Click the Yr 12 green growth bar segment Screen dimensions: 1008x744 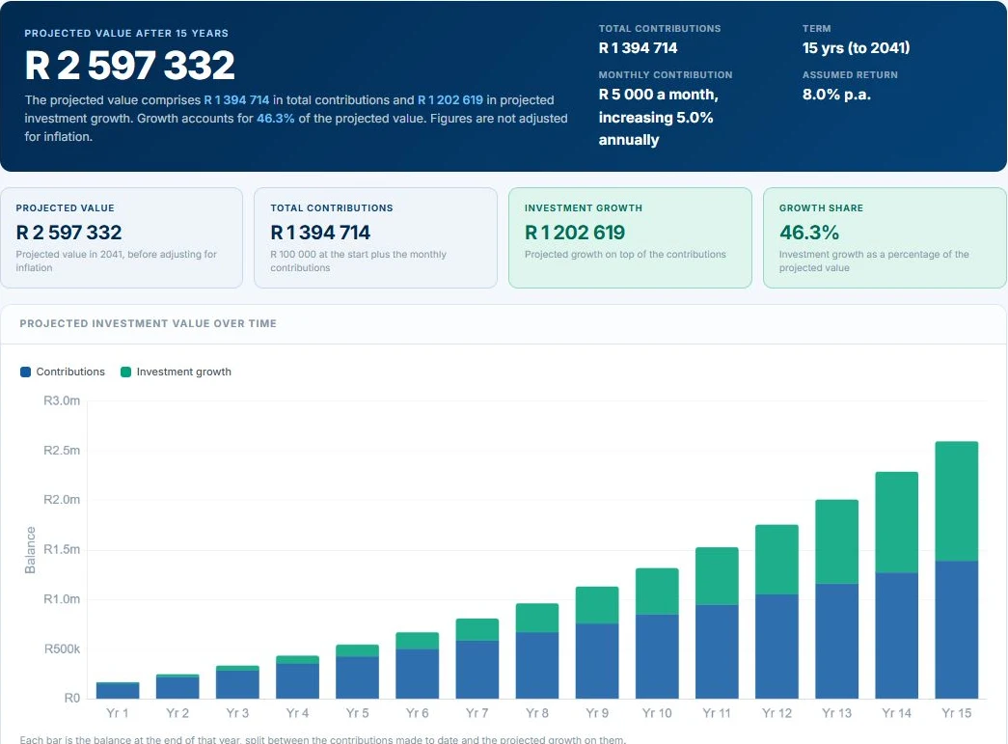(776, 560)
